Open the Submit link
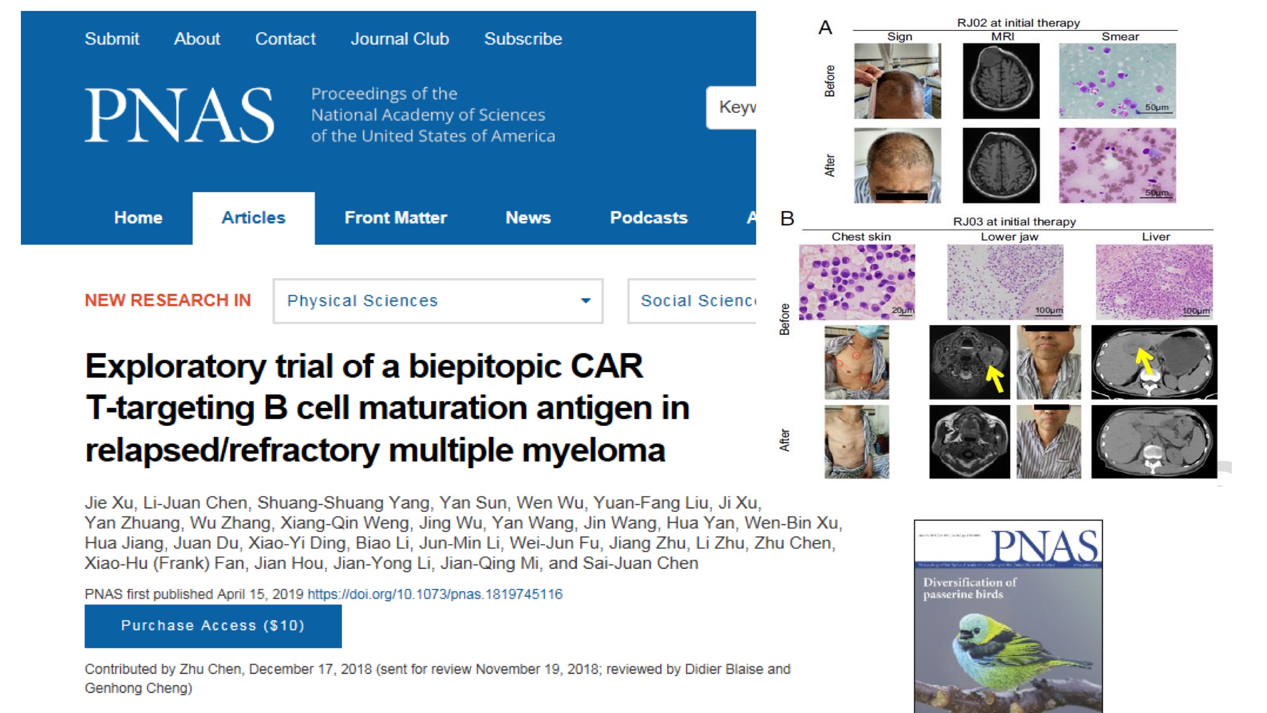The width and height of the screenshot is (1267, 713). 112,39
